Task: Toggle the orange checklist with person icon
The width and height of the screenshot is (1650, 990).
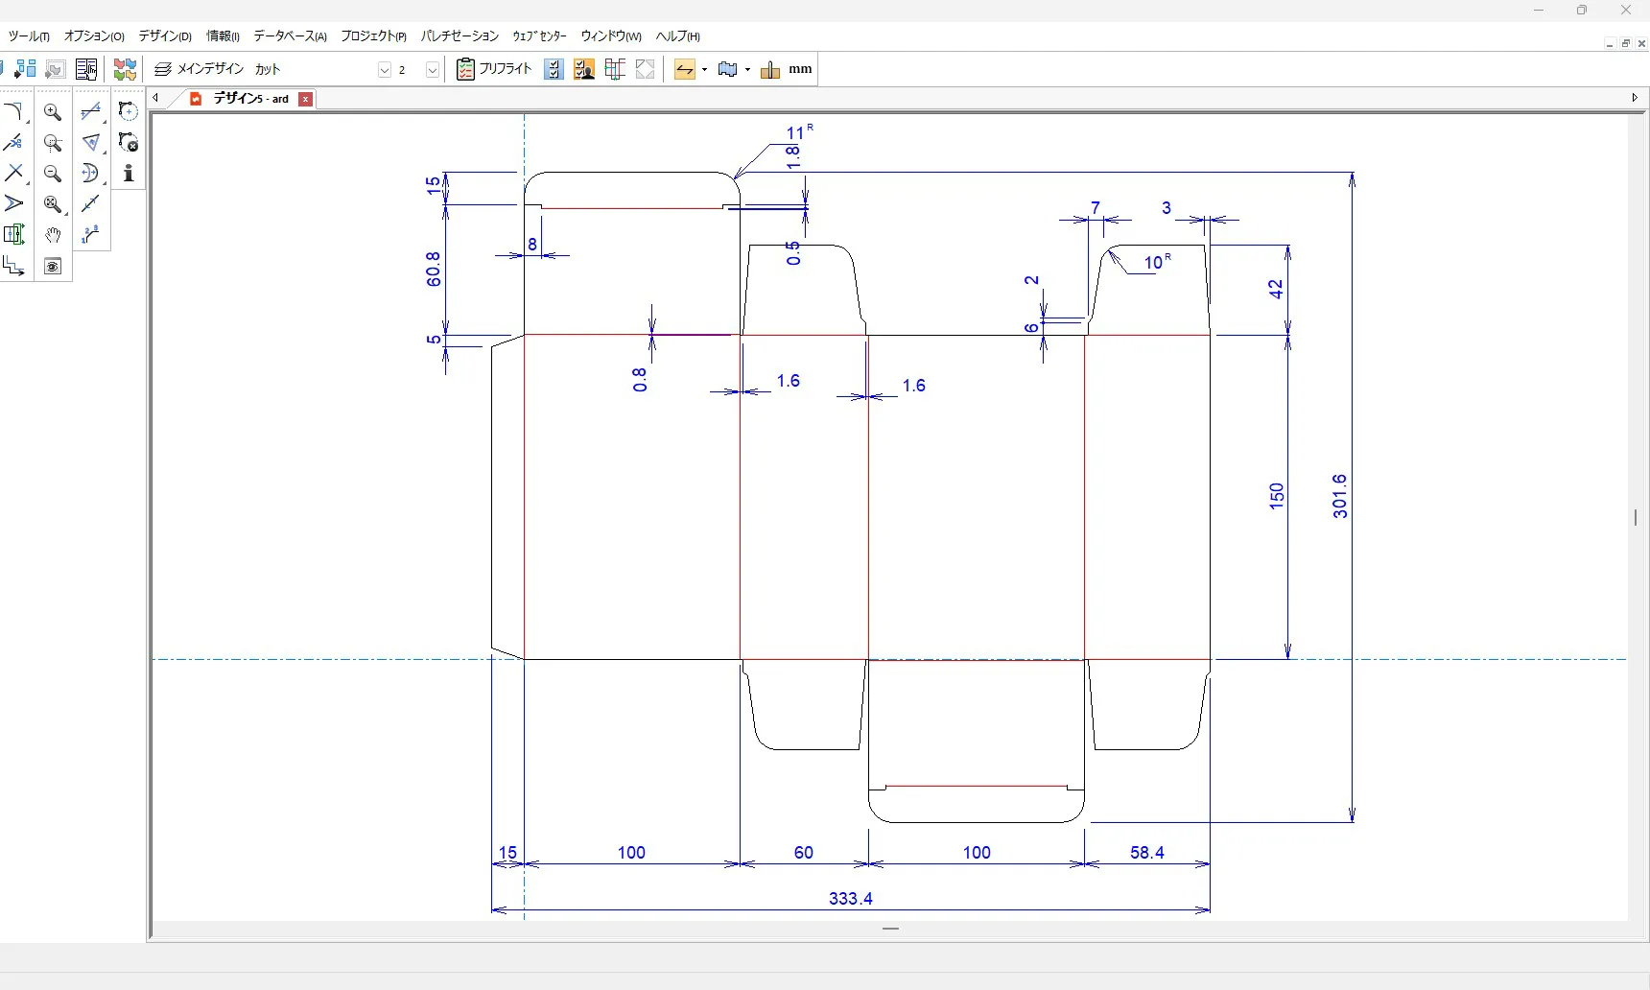Action: tap(584, 69)
